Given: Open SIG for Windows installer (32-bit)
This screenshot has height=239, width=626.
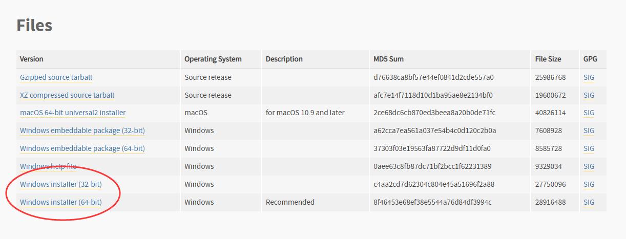Looking at the screenshot, I should coord(589,184).
